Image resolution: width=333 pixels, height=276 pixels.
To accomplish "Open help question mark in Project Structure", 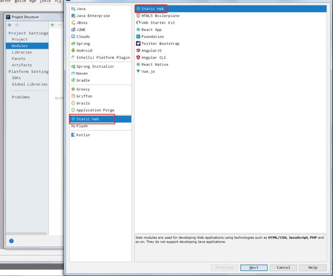I will click(11, 241).
